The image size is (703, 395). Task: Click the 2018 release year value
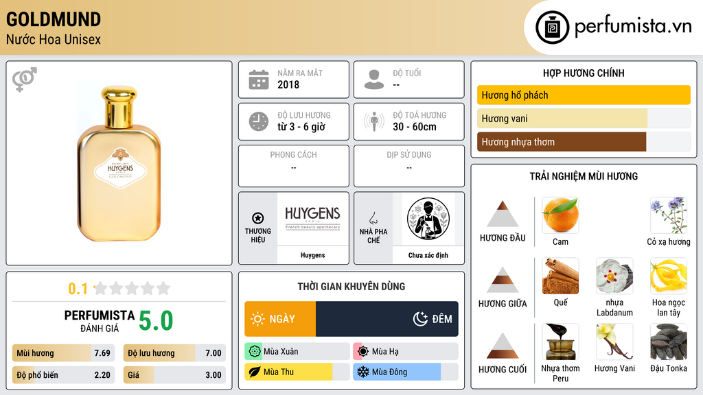[288, 84]
